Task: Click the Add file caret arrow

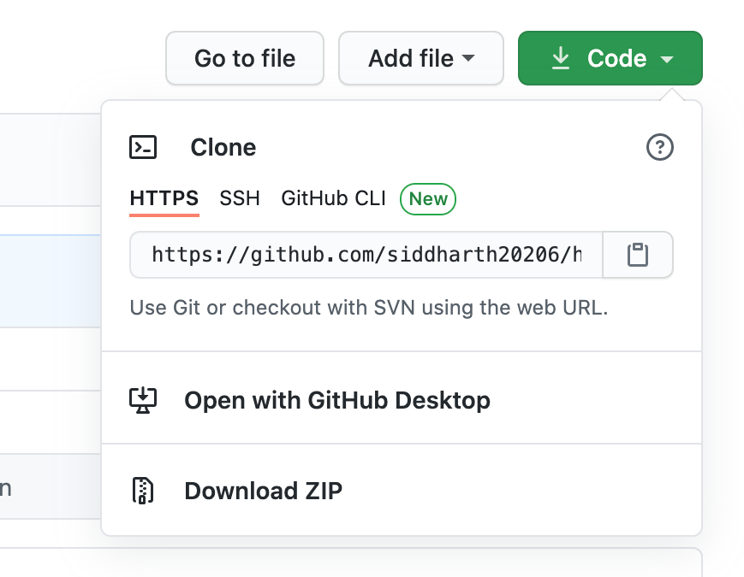Action: [468, 58]
